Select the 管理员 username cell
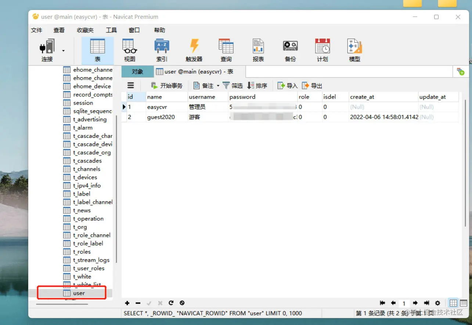Image resolution: width=472 pixels, height=325 pixels. [x=208, y=107]
